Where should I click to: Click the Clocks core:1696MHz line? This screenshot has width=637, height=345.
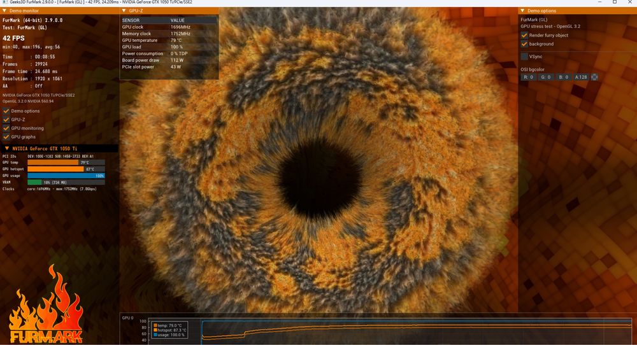click(x=50, y=189)
